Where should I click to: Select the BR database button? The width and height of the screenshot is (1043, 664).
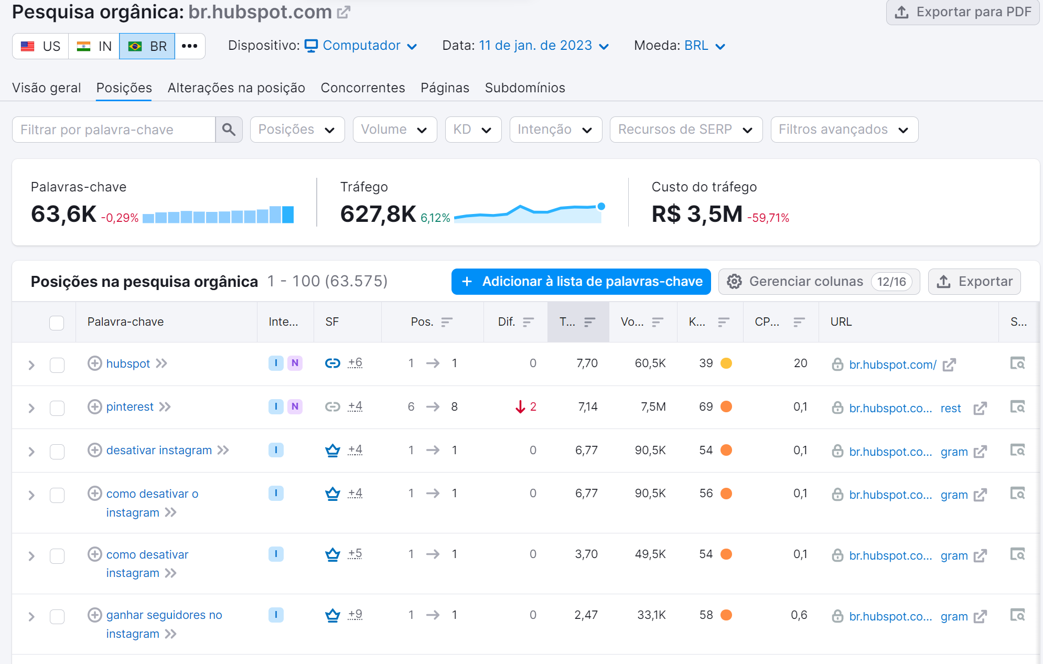click(147, 46)
